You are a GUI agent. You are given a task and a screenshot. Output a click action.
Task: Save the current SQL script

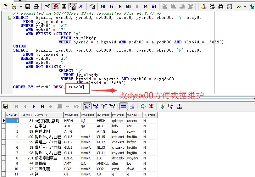[x=28, y=7]
